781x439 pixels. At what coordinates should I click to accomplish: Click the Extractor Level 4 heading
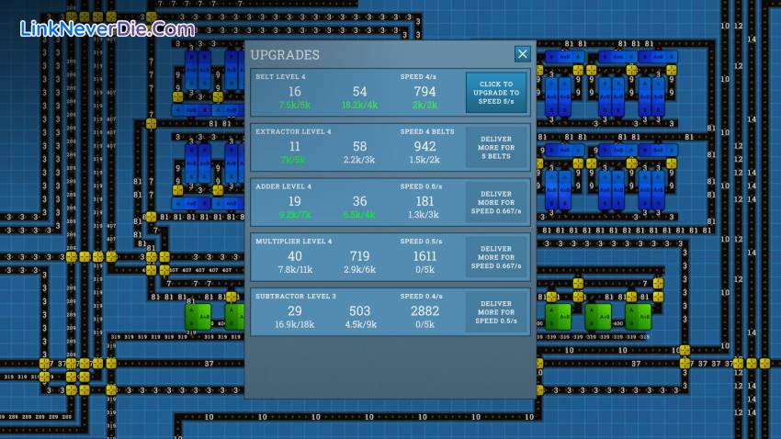click(293, 131)
